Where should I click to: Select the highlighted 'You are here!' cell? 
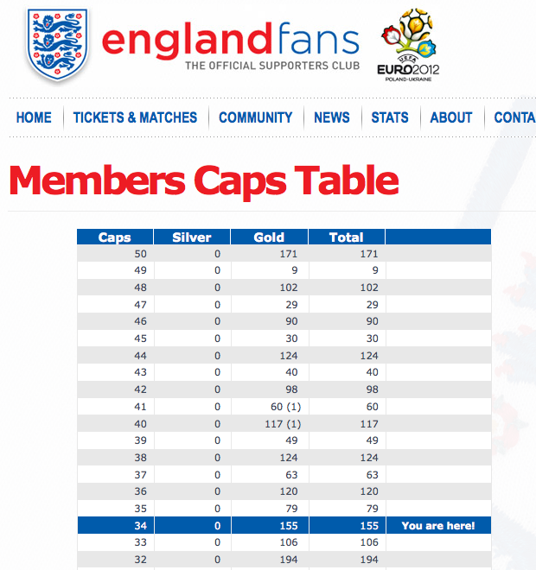[438, 526]
